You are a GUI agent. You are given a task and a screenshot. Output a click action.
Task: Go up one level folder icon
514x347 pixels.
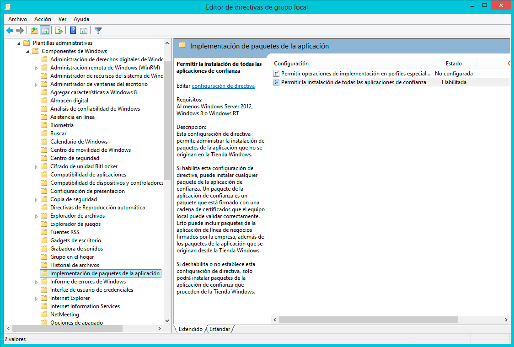pyautogui.click(x=34, y=31)
